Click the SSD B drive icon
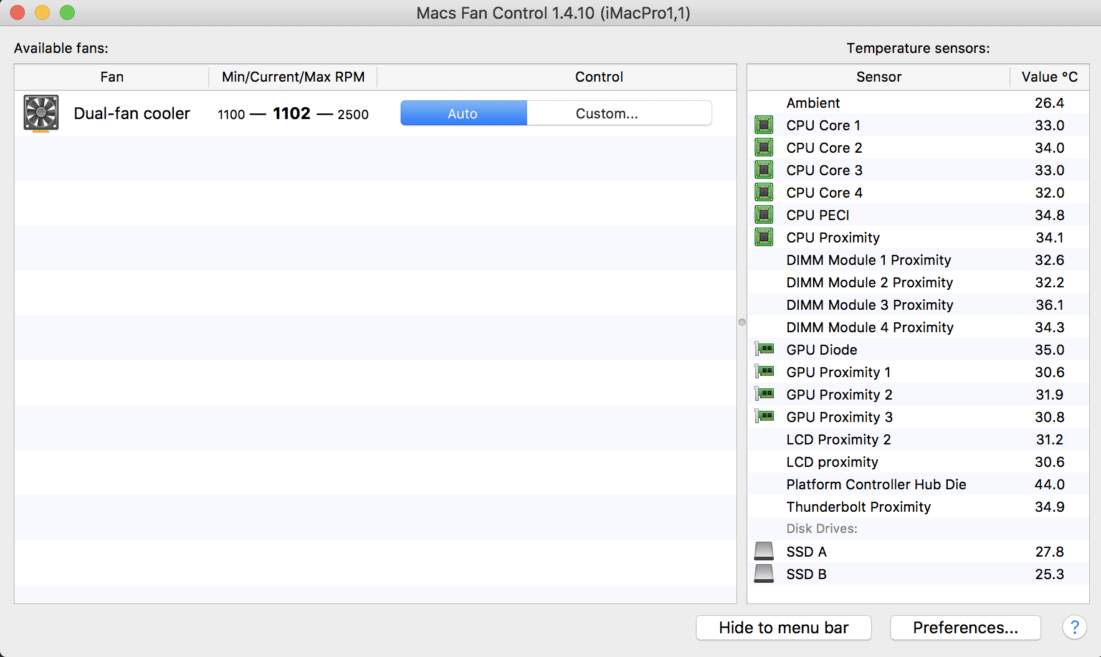Screen dimensions: 1101x657 tap(763, 573)
